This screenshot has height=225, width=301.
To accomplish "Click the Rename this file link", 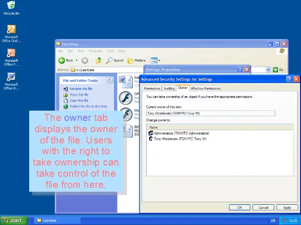I will (81, 89).
